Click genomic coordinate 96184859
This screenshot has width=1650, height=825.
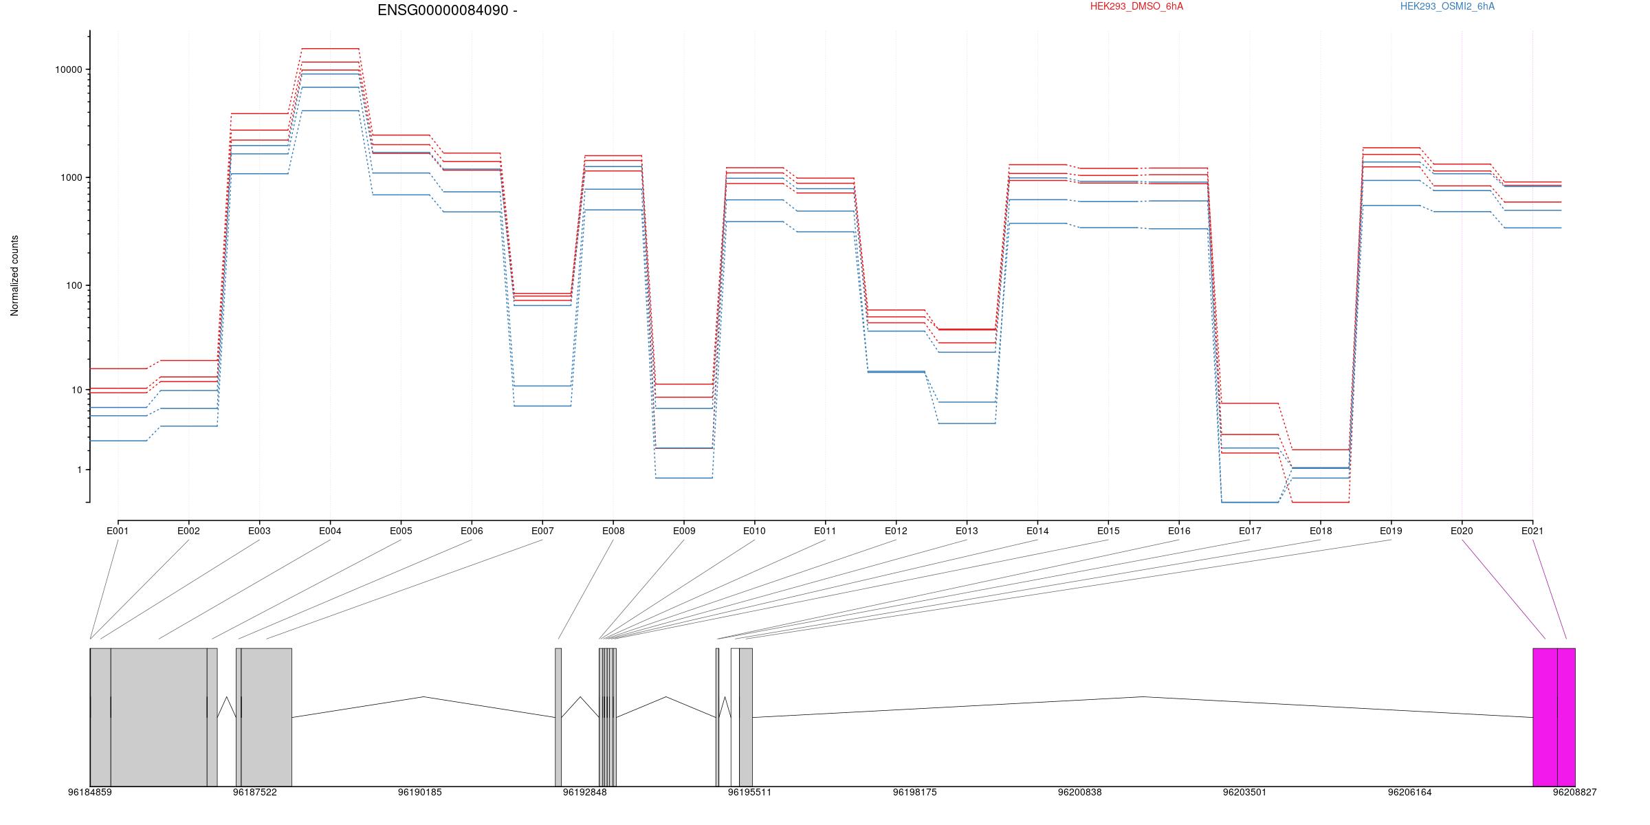(x=90, y=792)
